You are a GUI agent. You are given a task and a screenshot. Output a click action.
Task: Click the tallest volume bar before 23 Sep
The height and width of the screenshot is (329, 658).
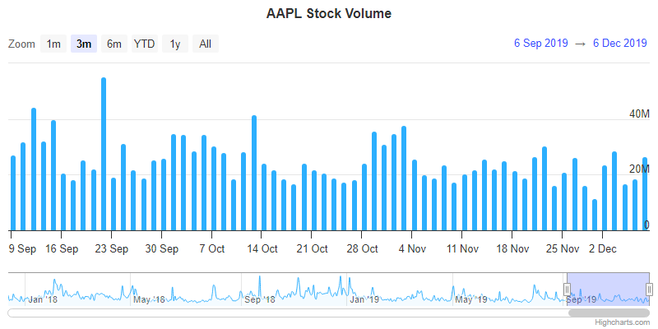click(104, 154)
